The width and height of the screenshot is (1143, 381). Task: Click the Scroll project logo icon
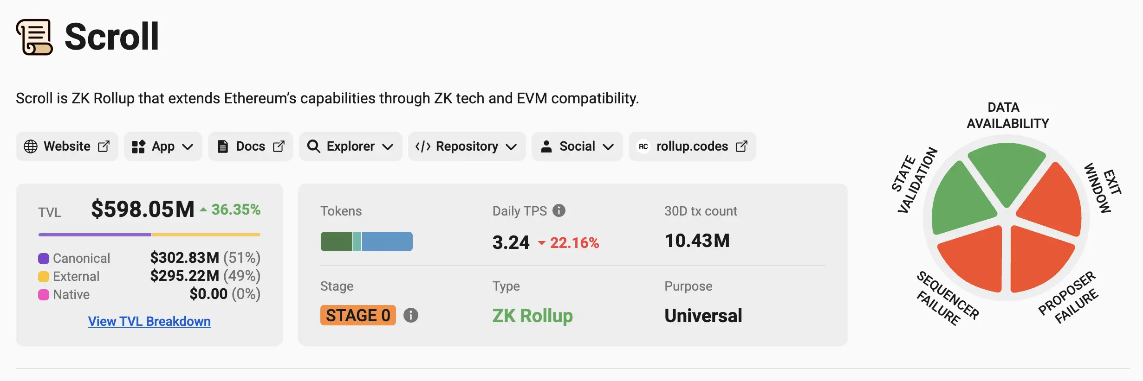click(x=34, y=37)
